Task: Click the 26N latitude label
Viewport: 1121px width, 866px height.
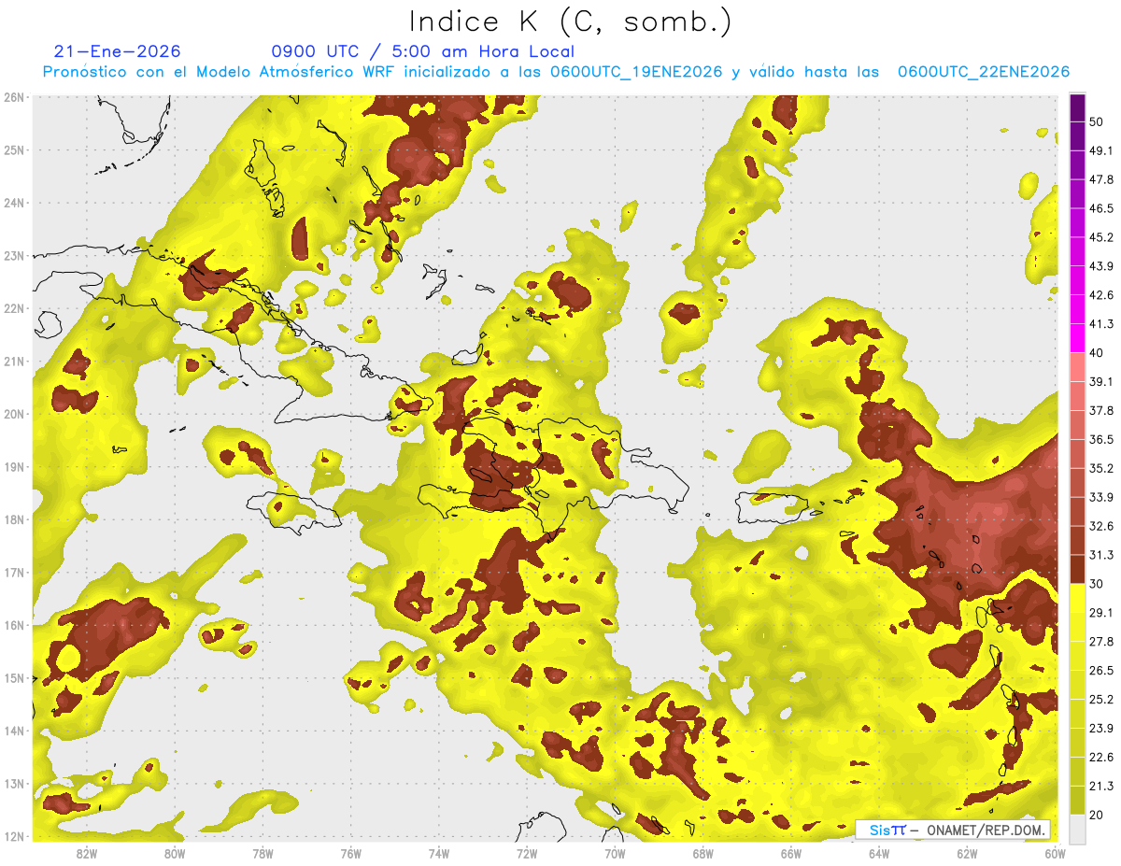Action: [14, 97]
